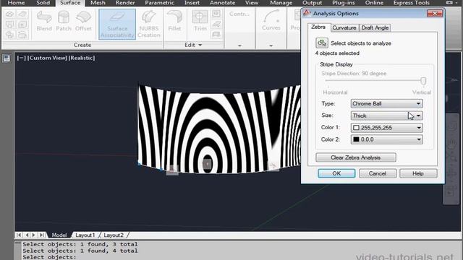Open the Output ribbon tab
Image resolution: width=463 pixels, height=260 pixels.
[312, 3]
